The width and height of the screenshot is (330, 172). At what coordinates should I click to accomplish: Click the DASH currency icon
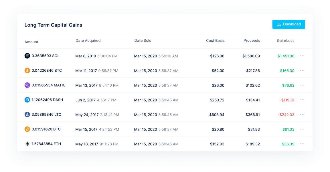click(27, 100)
